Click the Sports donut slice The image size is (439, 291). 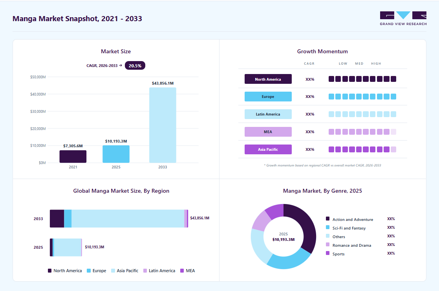click(276, 211)
